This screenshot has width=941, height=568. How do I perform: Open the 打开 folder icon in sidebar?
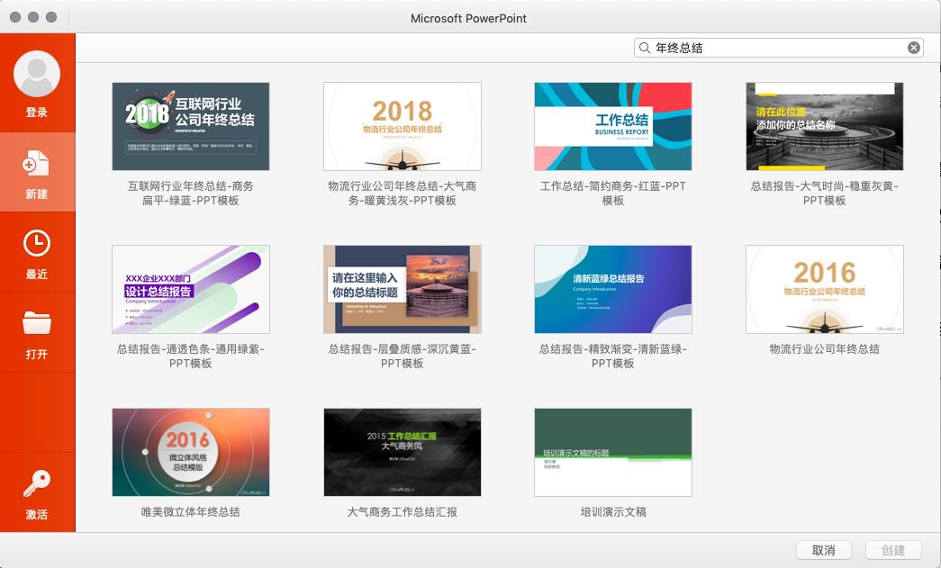[x=37, y=321]
